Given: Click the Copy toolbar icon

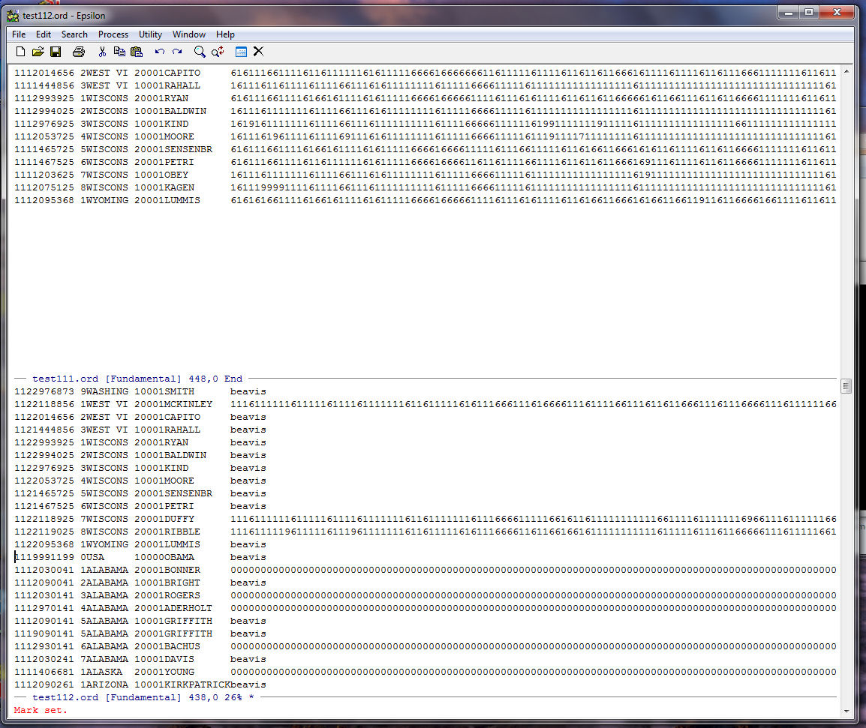Looking at the screenshot, I should (119, 52).
